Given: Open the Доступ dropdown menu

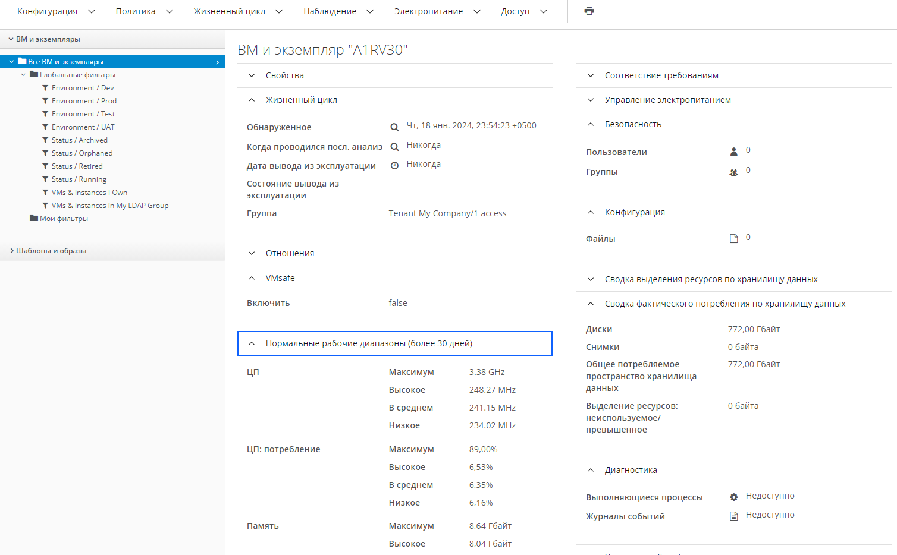Looking at the screenshot, I should (523, 11).
